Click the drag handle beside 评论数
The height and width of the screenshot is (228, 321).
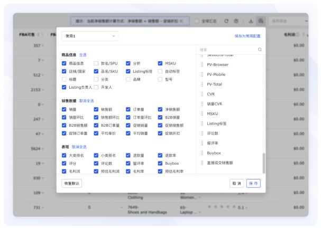tap(201, 134)
